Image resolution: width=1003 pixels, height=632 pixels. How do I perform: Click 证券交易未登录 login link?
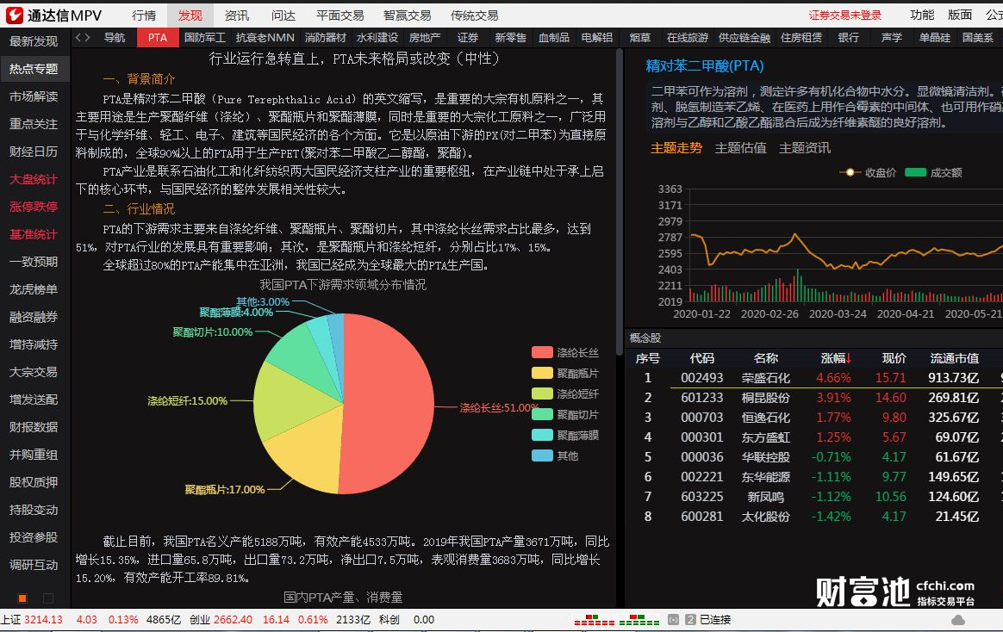coord(844,15)
